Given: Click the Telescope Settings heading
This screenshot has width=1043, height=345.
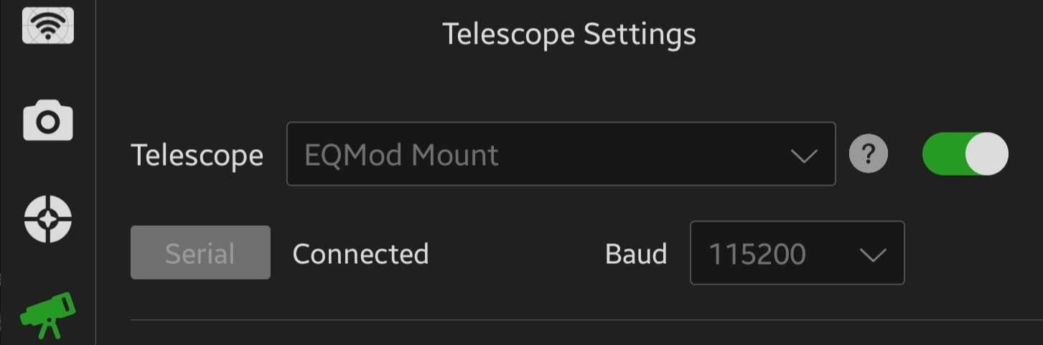Looking at the screenshot, I should 569,34.
